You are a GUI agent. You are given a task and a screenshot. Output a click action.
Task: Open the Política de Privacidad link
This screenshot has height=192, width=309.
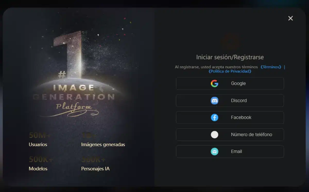pos(230,71)
